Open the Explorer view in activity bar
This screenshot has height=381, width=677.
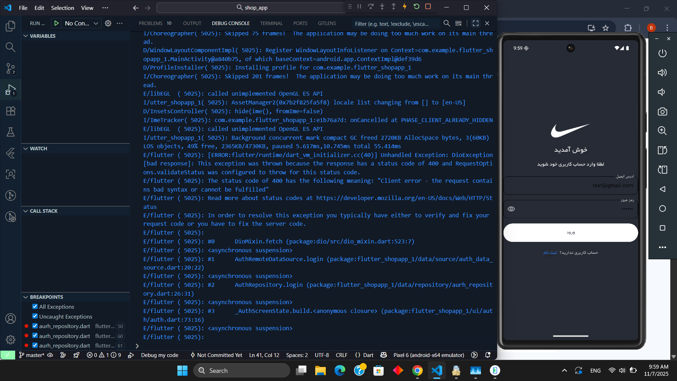point(11,26)
